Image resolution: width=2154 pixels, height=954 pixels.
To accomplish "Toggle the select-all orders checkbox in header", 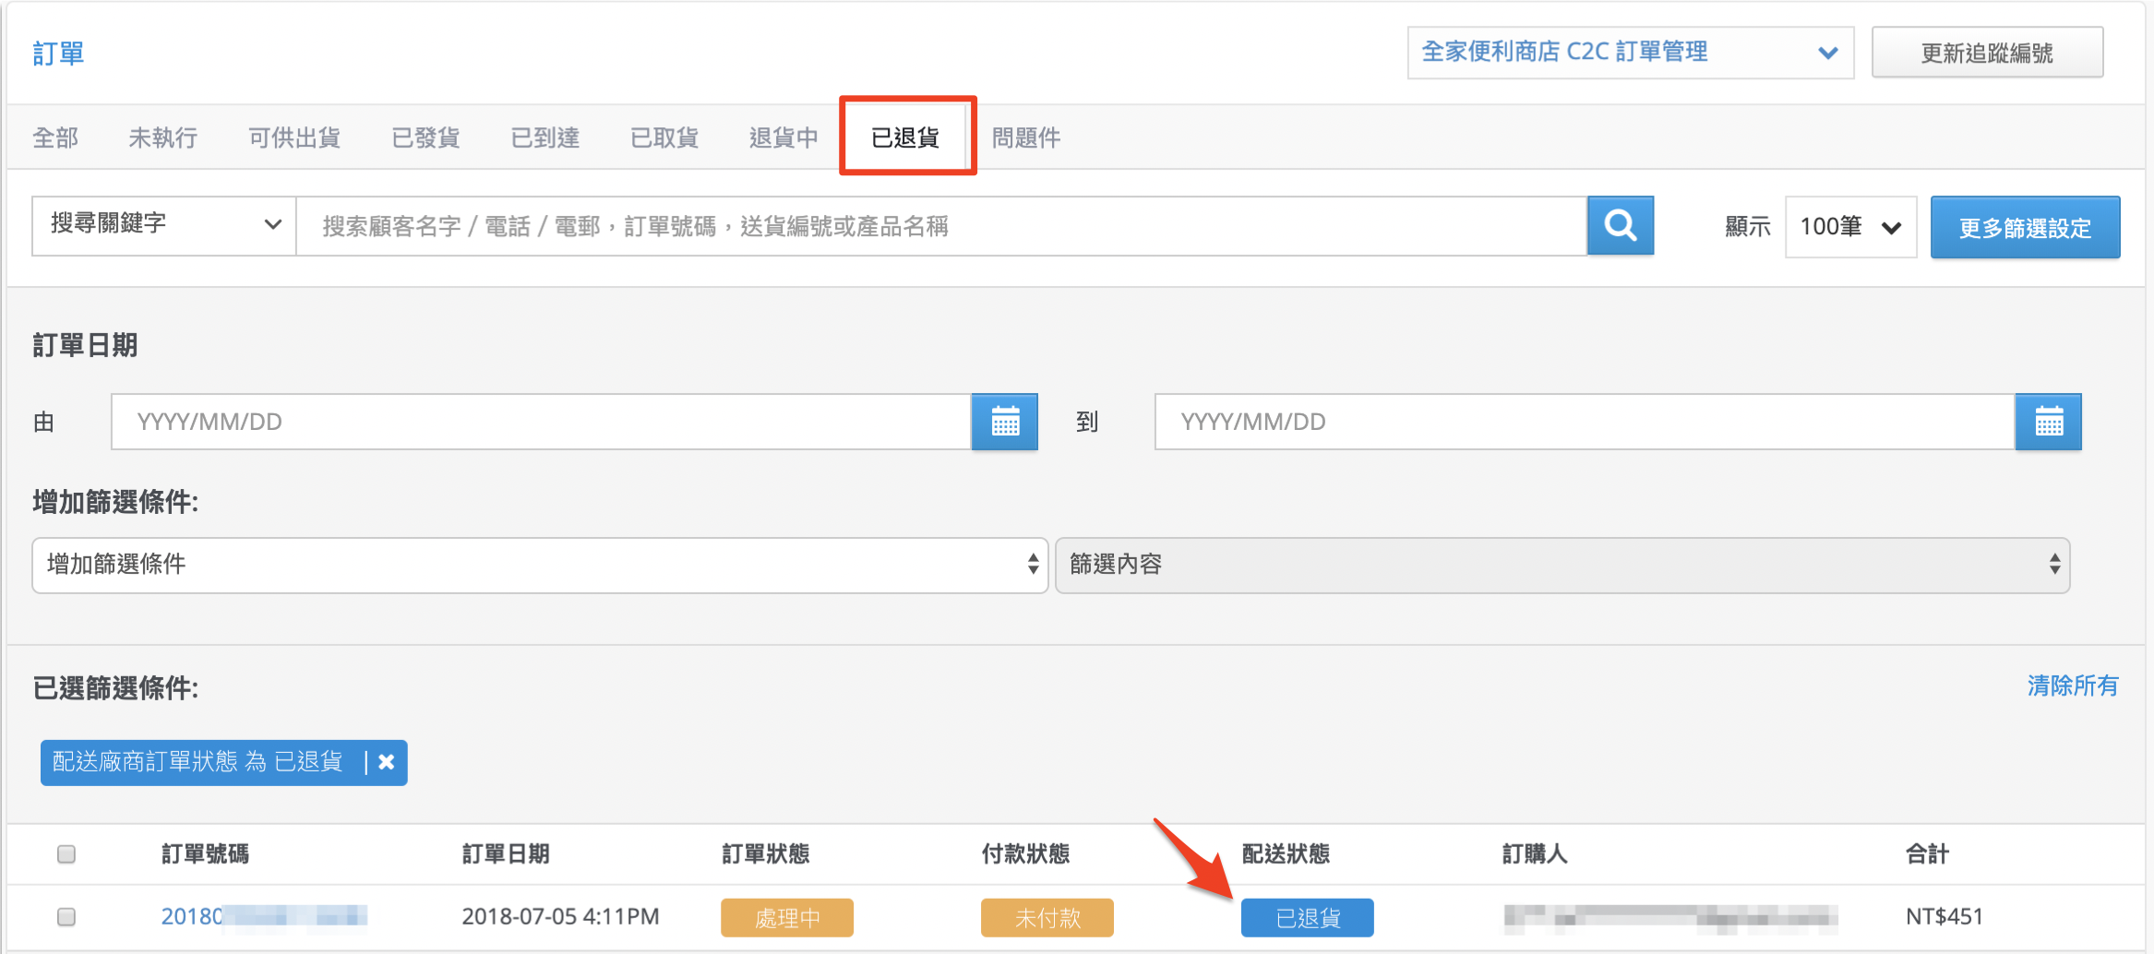I will [66, 854].
